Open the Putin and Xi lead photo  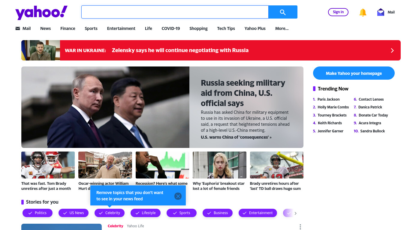tap(105, 107)
